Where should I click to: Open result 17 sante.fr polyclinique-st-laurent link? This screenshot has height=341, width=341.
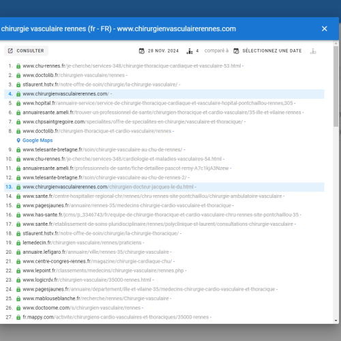click(158, 224)
